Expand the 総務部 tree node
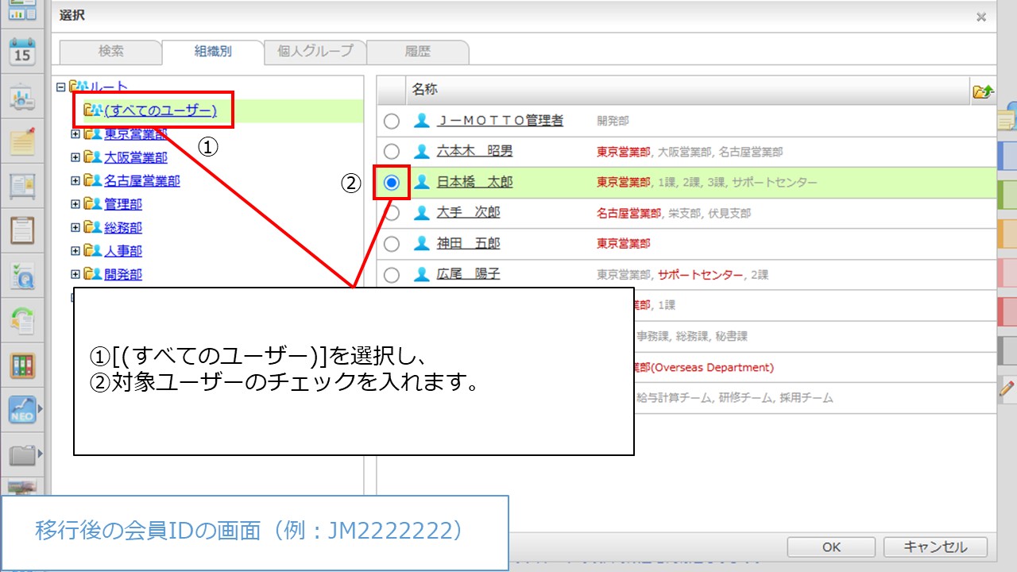This screenshot has height=572, width=1017. pyautogui.click(x=75, y=228)
